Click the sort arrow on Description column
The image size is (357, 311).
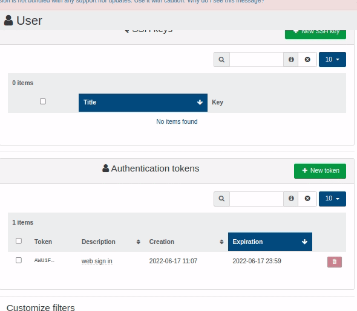point(138,242)
